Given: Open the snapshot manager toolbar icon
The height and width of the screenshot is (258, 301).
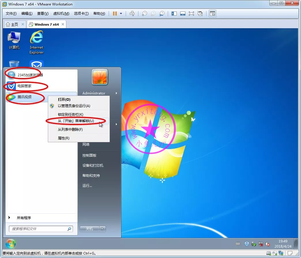Looking at the screenshot, I should coord(162,14).
